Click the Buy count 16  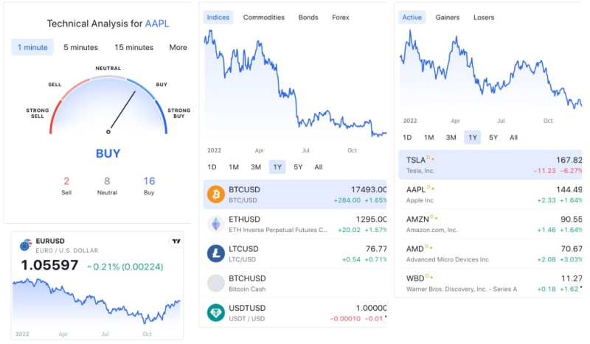pos(149,181)
